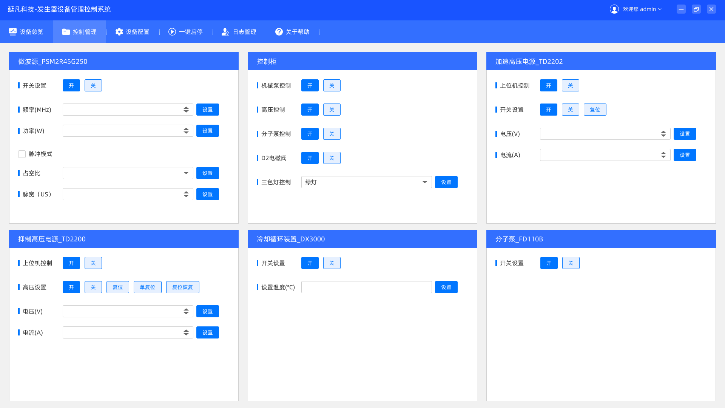
Task: Switch to the 设备总览 tab
Action: (26, 32)
